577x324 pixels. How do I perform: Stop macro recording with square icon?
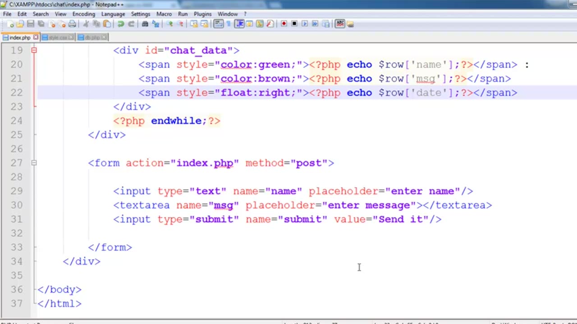(294, 24)
